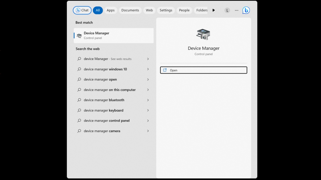The image size is (321, 180).
Task: Click the search icon beside 'device manager control panel'
Action: (x=79, y=121)
